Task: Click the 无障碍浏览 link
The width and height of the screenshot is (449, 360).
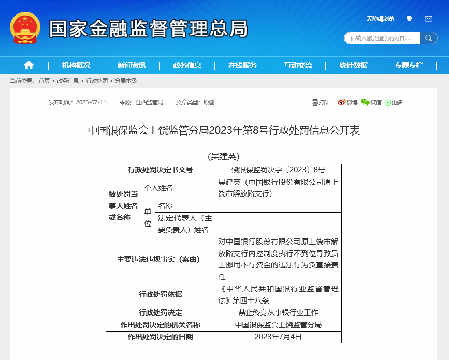Action: pyautogui.click(x=380, y=19)
